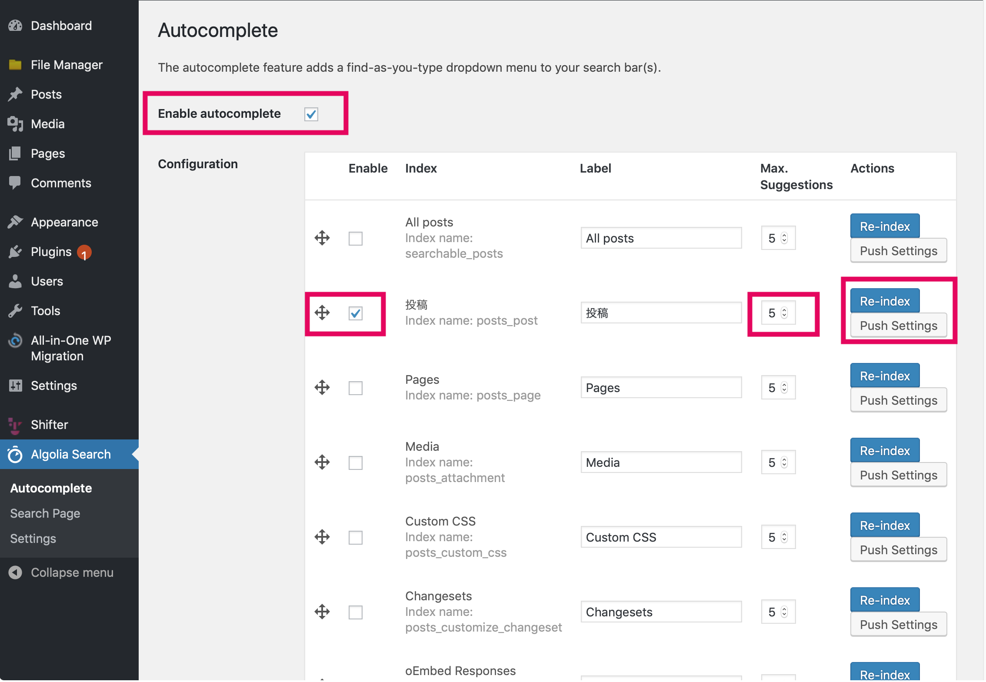
Task: Click Re-index for Media index
Action: [x=885, y=450]
